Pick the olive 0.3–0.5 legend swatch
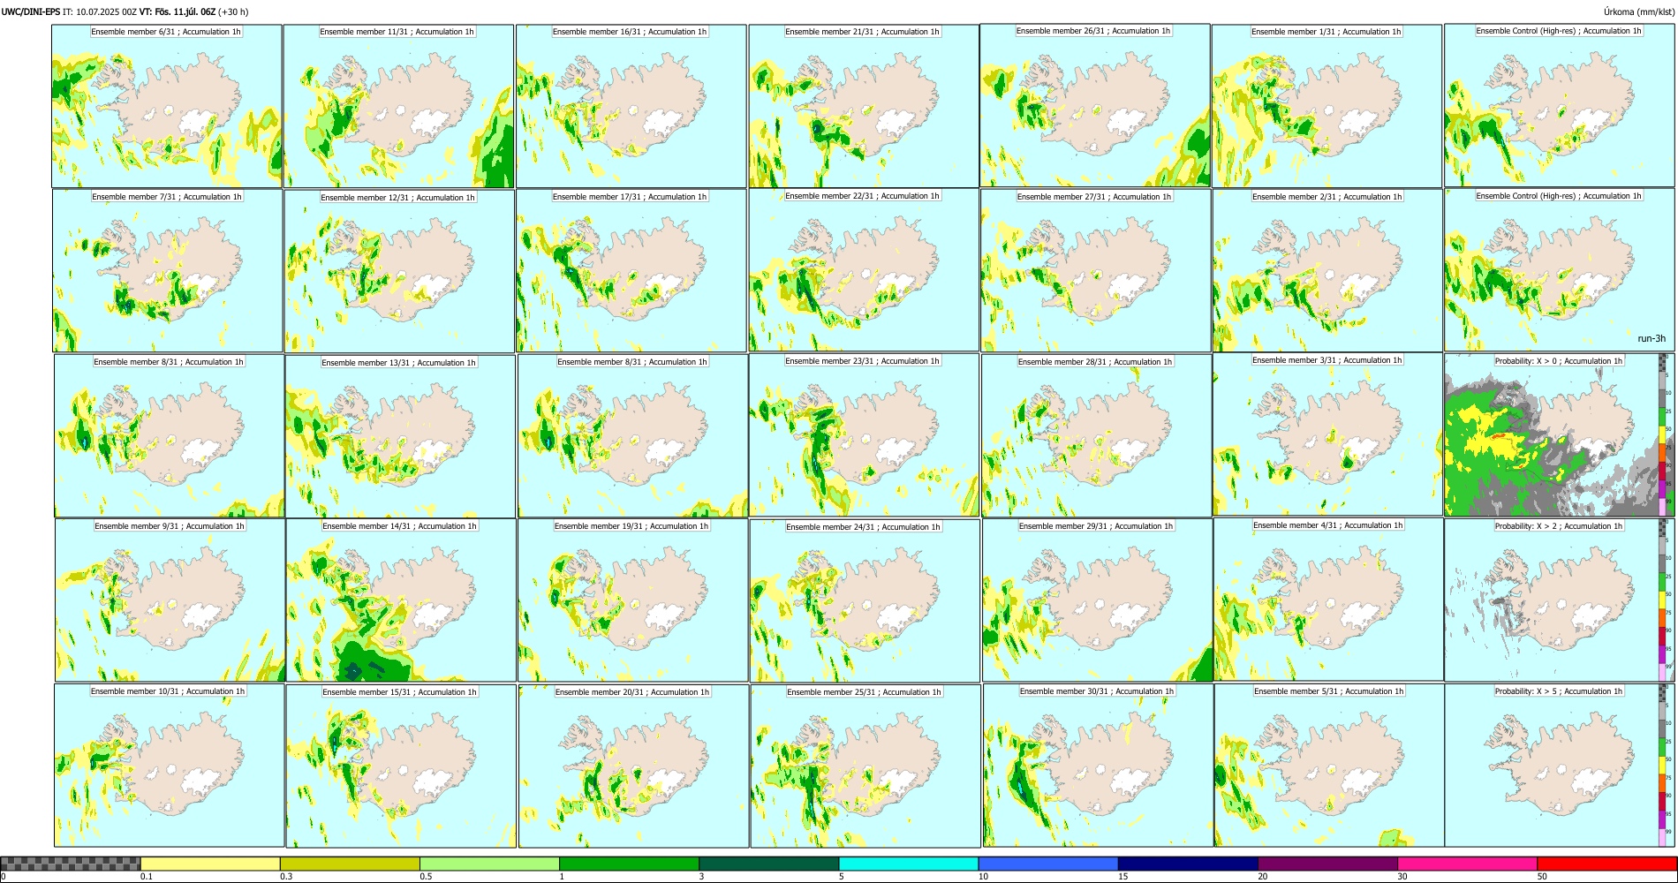The height and width of the screenshot is (883, 1678). [350, 864]
